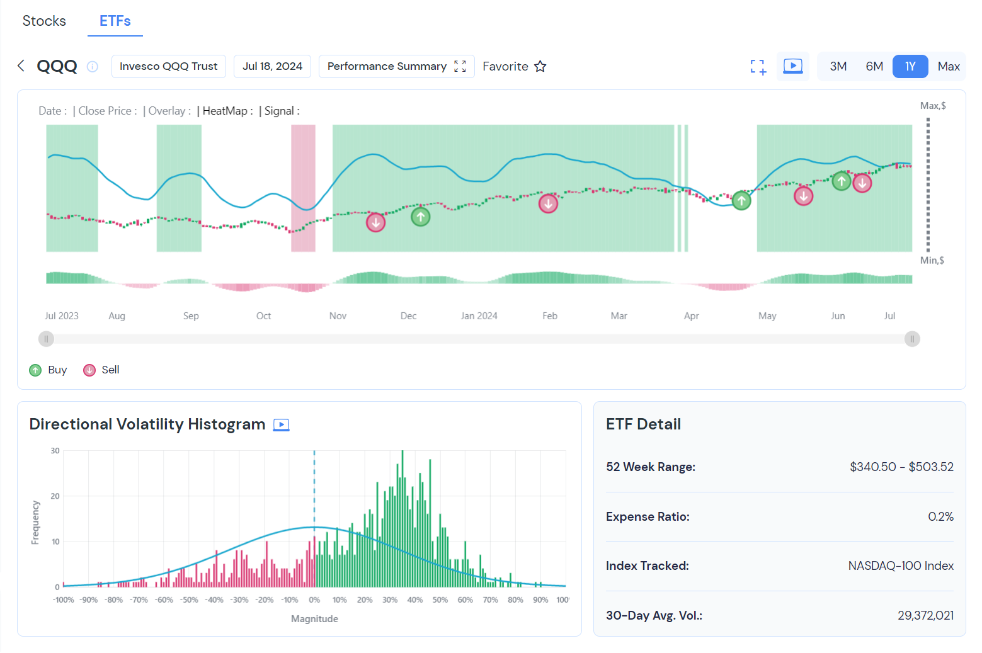Image resolution: width=982 pixels, height=653 pixels.
Task: Set chart range to 3M
Action: coord(838,66)
